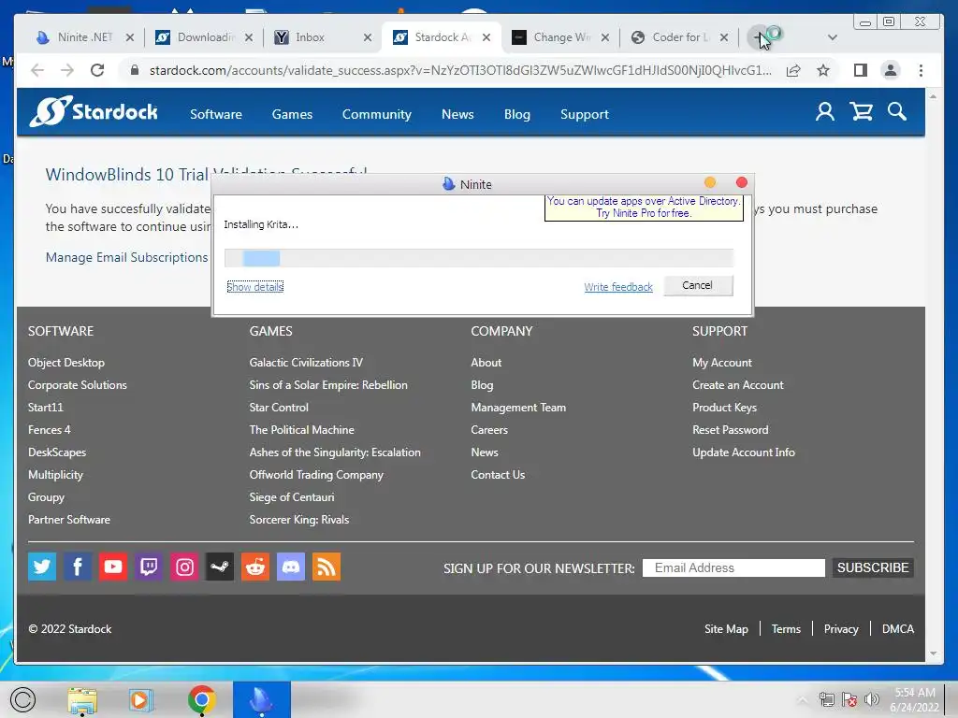Open Fences 4 footer link
The width and height of the screenshot is (958, 718).
(x=49, y=430)
